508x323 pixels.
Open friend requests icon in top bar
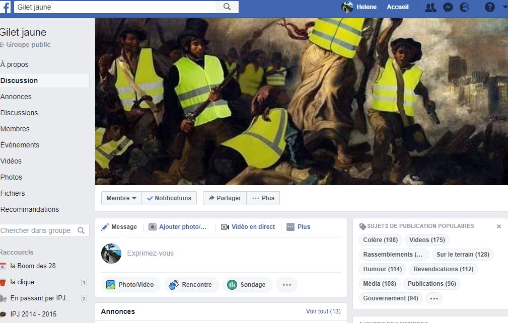coord(430,8)
